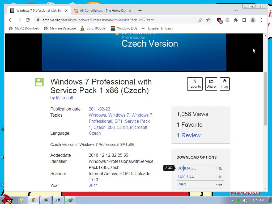Close the Air Conditioners tab
The width and height of the screenshot is (272, 204).
tap(130, 11)
